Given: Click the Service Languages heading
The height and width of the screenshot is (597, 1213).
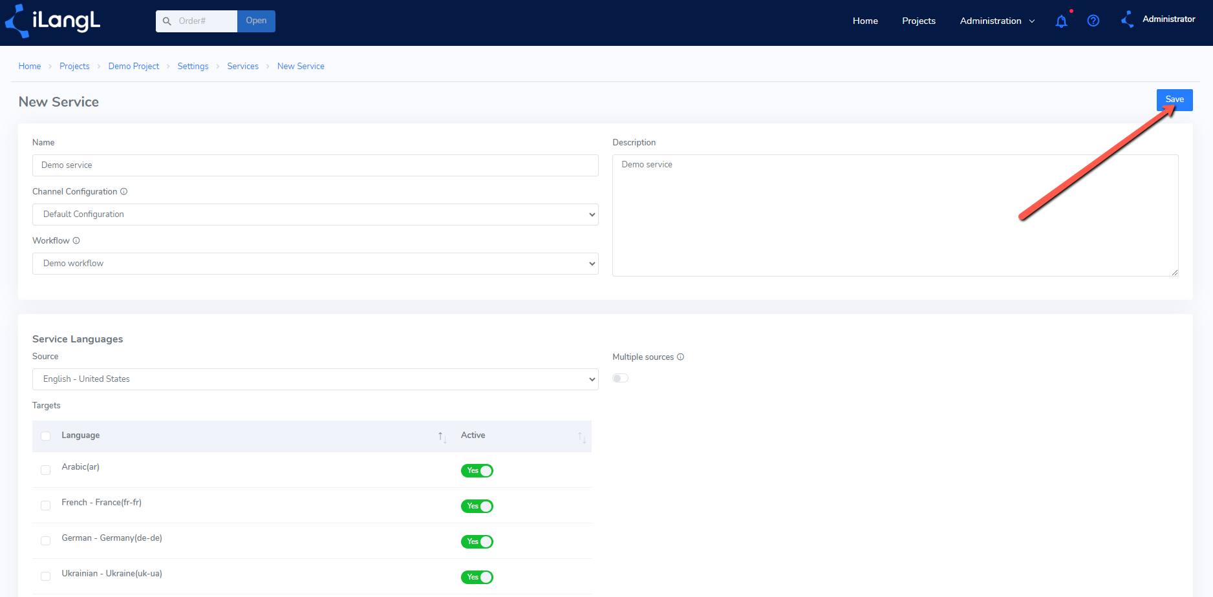Looking at the screenshot, I should [x=78, y=339].
